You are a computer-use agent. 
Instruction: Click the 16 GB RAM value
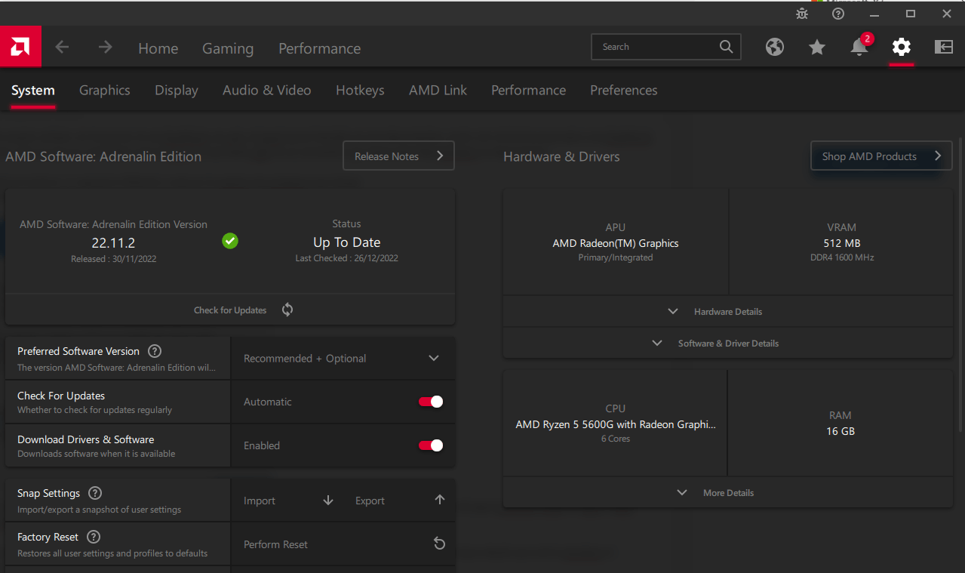841,431
